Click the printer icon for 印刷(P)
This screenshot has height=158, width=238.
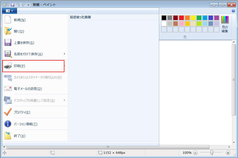pyautogui.click(x=8, y=66)
